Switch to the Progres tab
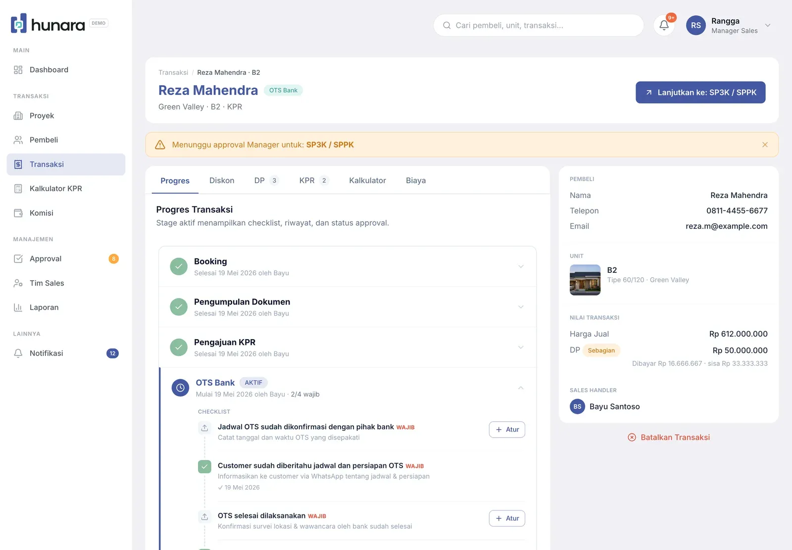 click(175, 181)
